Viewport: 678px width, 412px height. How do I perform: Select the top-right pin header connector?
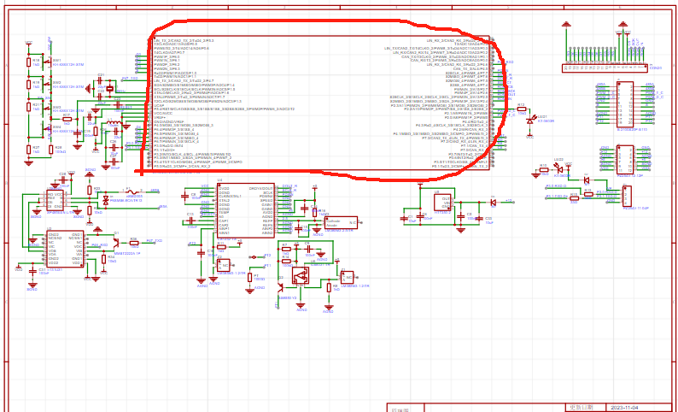tap(605, 67)
